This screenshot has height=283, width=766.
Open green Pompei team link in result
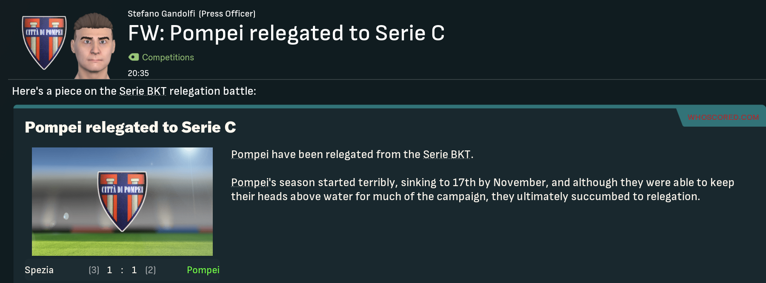(203, 270)
